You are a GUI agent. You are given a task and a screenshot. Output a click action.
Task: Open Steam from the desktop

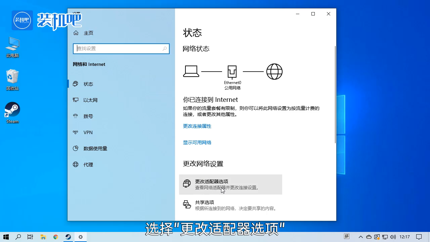tap(12, 111)
